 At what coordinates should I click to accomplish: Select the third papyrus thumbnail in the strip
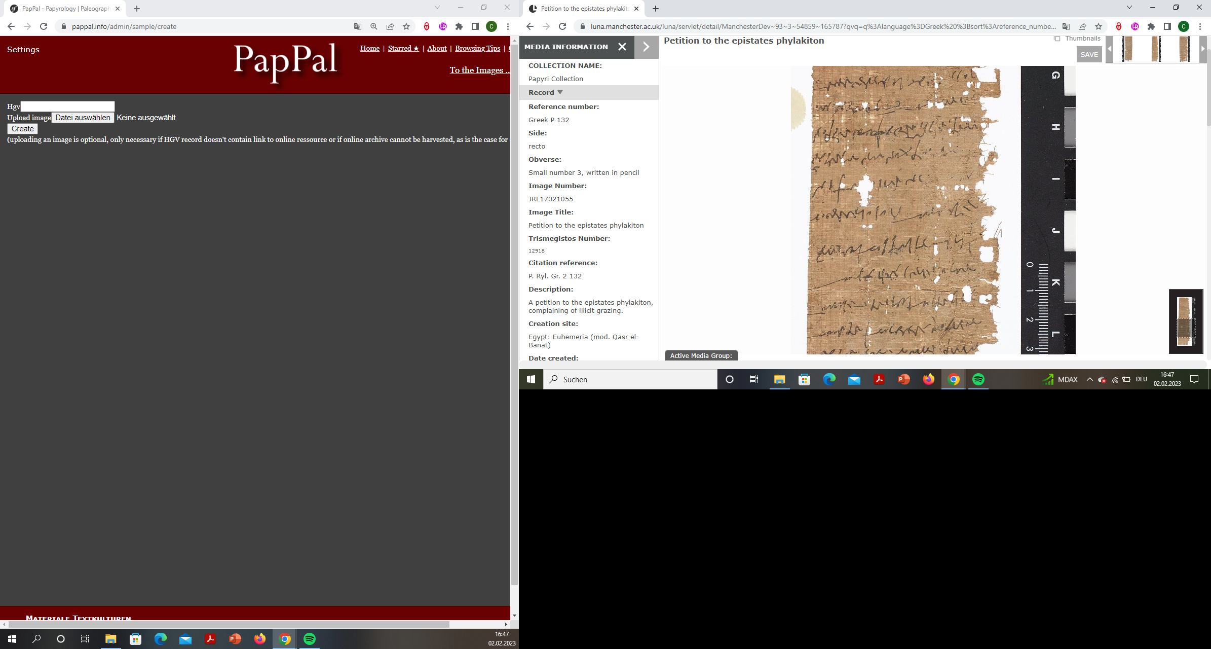tap(1184, 49)
